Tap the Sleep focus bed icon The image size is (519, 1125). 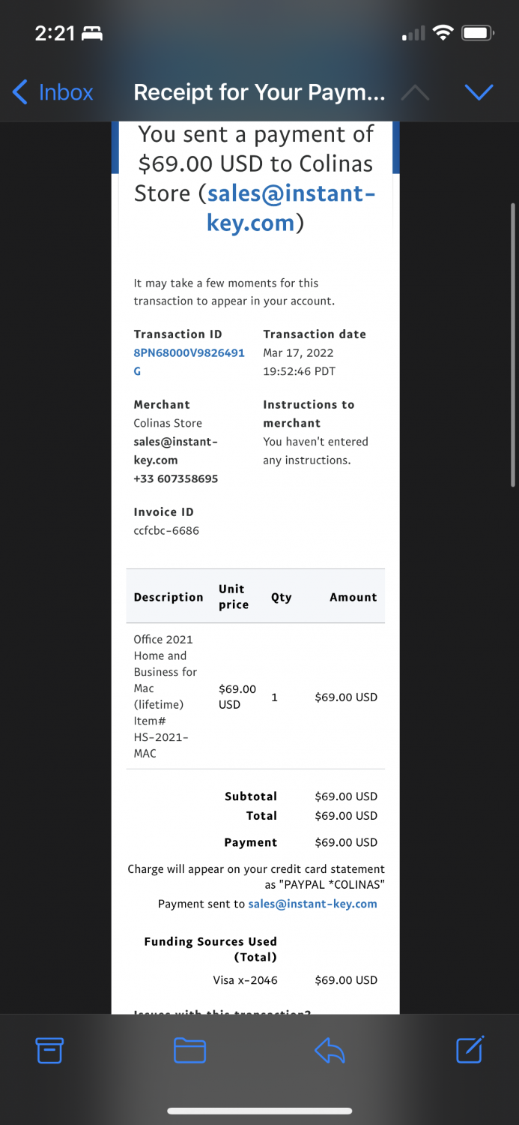tap(92, 33)
